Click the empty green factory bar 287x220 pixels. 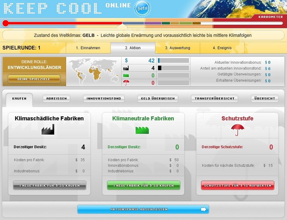(x=173, y=76)
